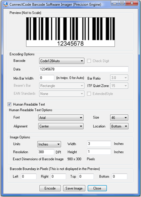Toggle the ExtendedStyle checkbox

pos(89,94)
